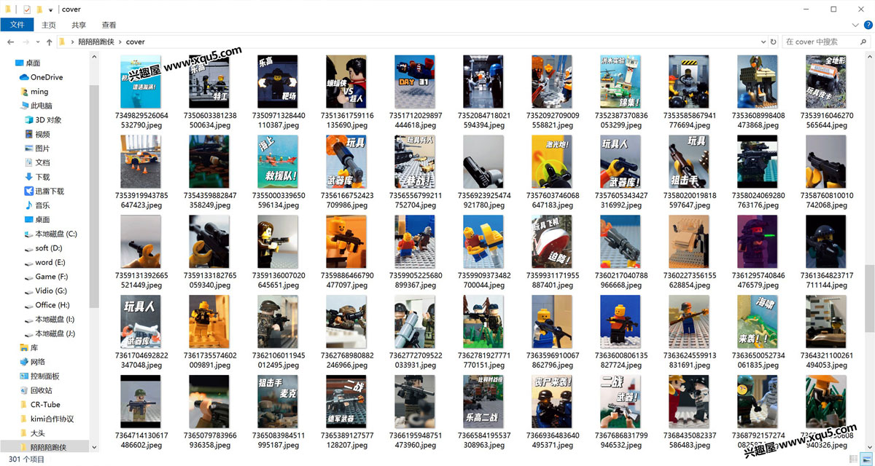This screenshot has height=466, width=875.
Task: Click the Forward navigation arrow
Action: pos(26,42)
